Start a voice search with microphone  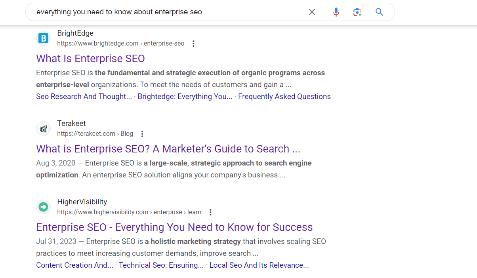[336, 12]
